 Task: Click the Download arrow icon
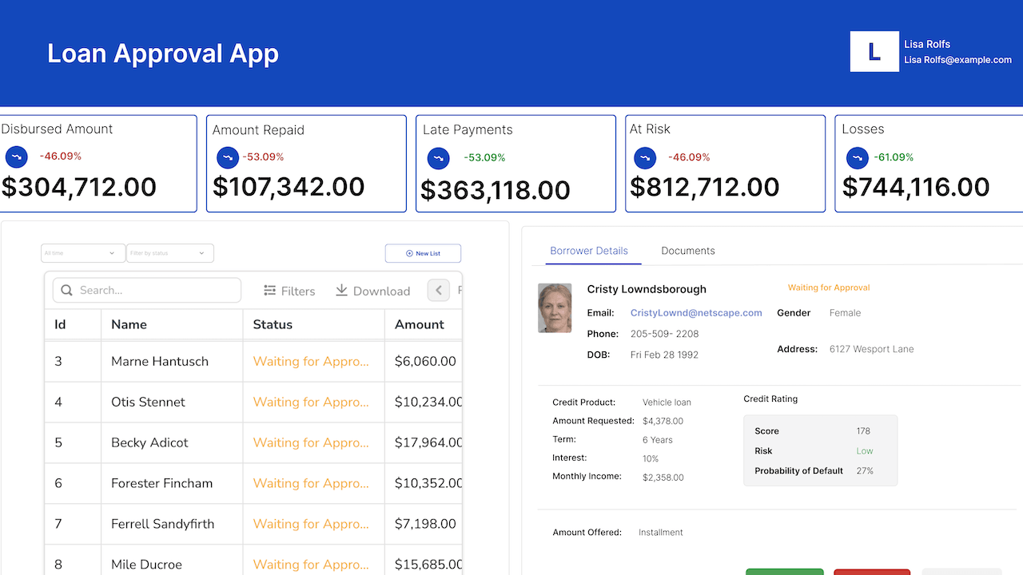pos(341,291)
